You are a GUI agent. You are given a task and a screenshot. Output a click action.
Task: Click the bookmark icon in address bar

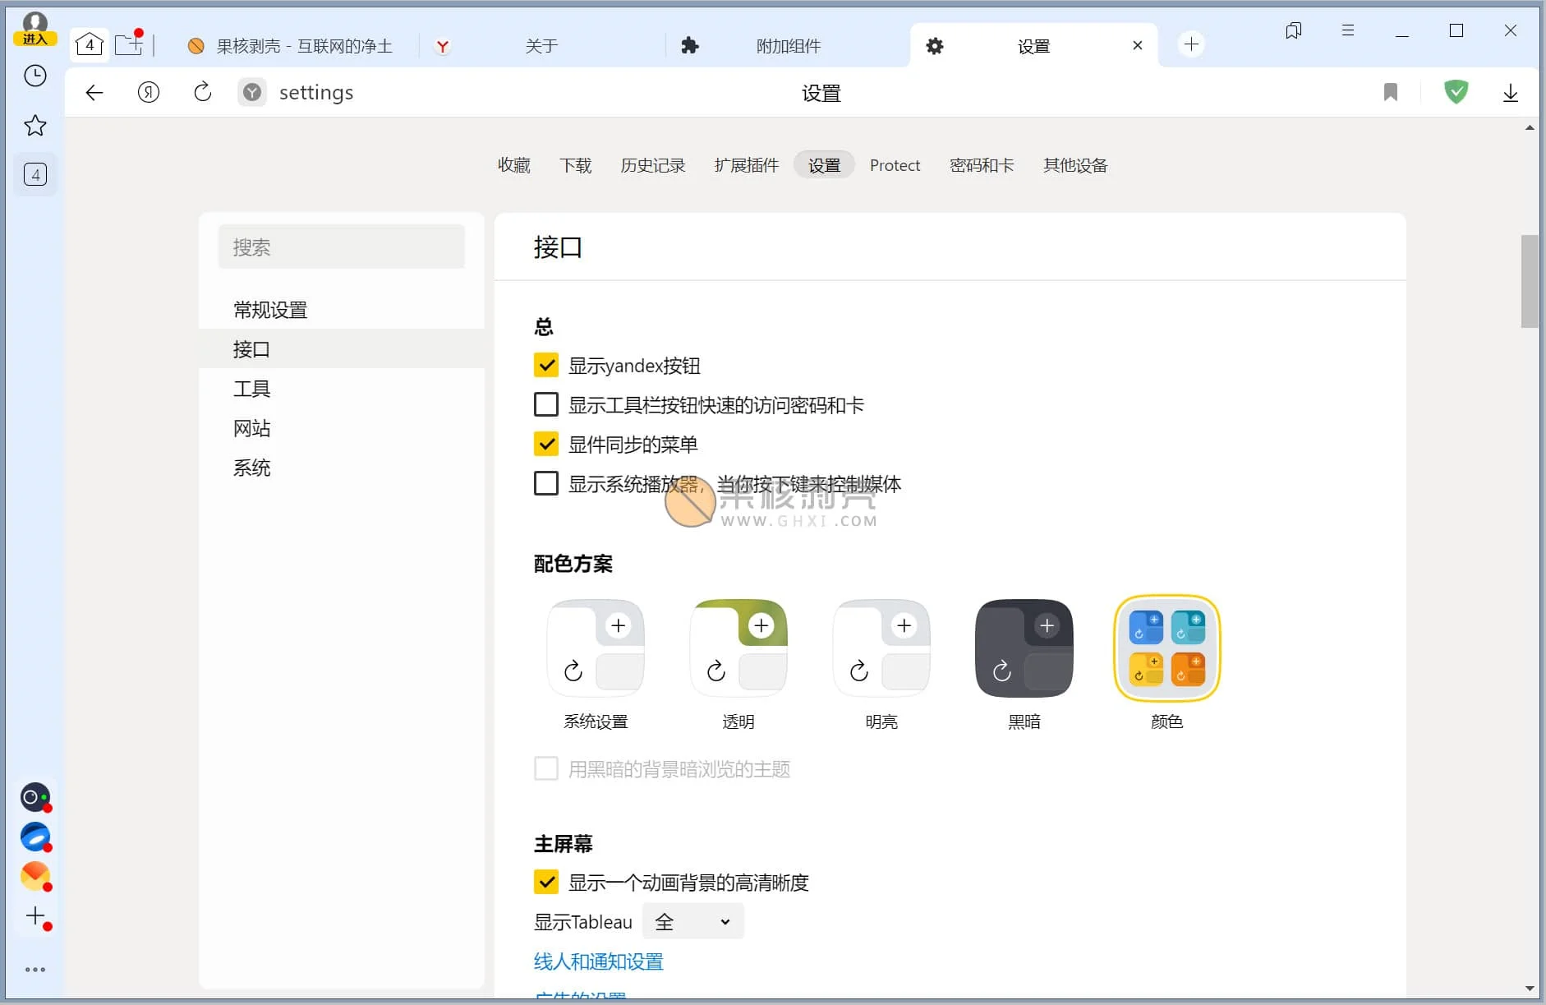click(x=1390, y=92)
